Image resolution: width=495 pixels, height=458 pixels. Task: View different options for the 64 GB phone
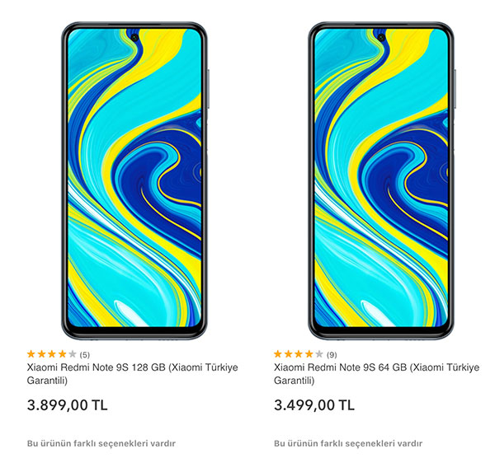(348, 443)
